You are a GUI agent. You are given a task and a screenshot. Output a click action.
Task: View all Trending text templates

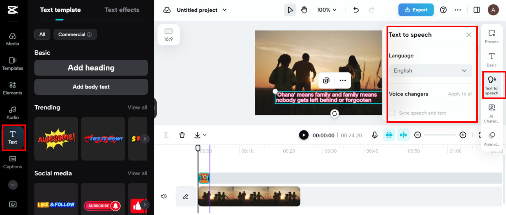(137, 107)
